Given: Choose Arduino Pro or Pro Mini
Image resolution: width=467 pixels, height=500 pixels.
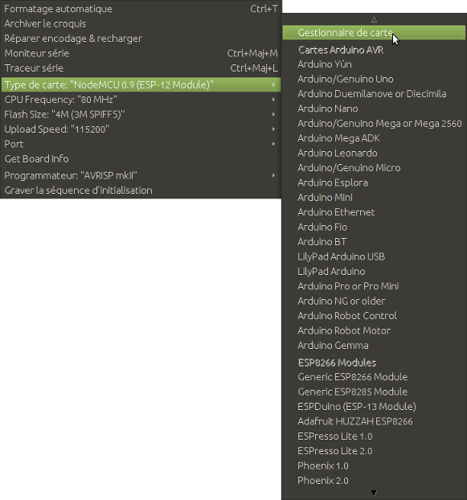Looking at the screenshot, I should pos(374,286).
